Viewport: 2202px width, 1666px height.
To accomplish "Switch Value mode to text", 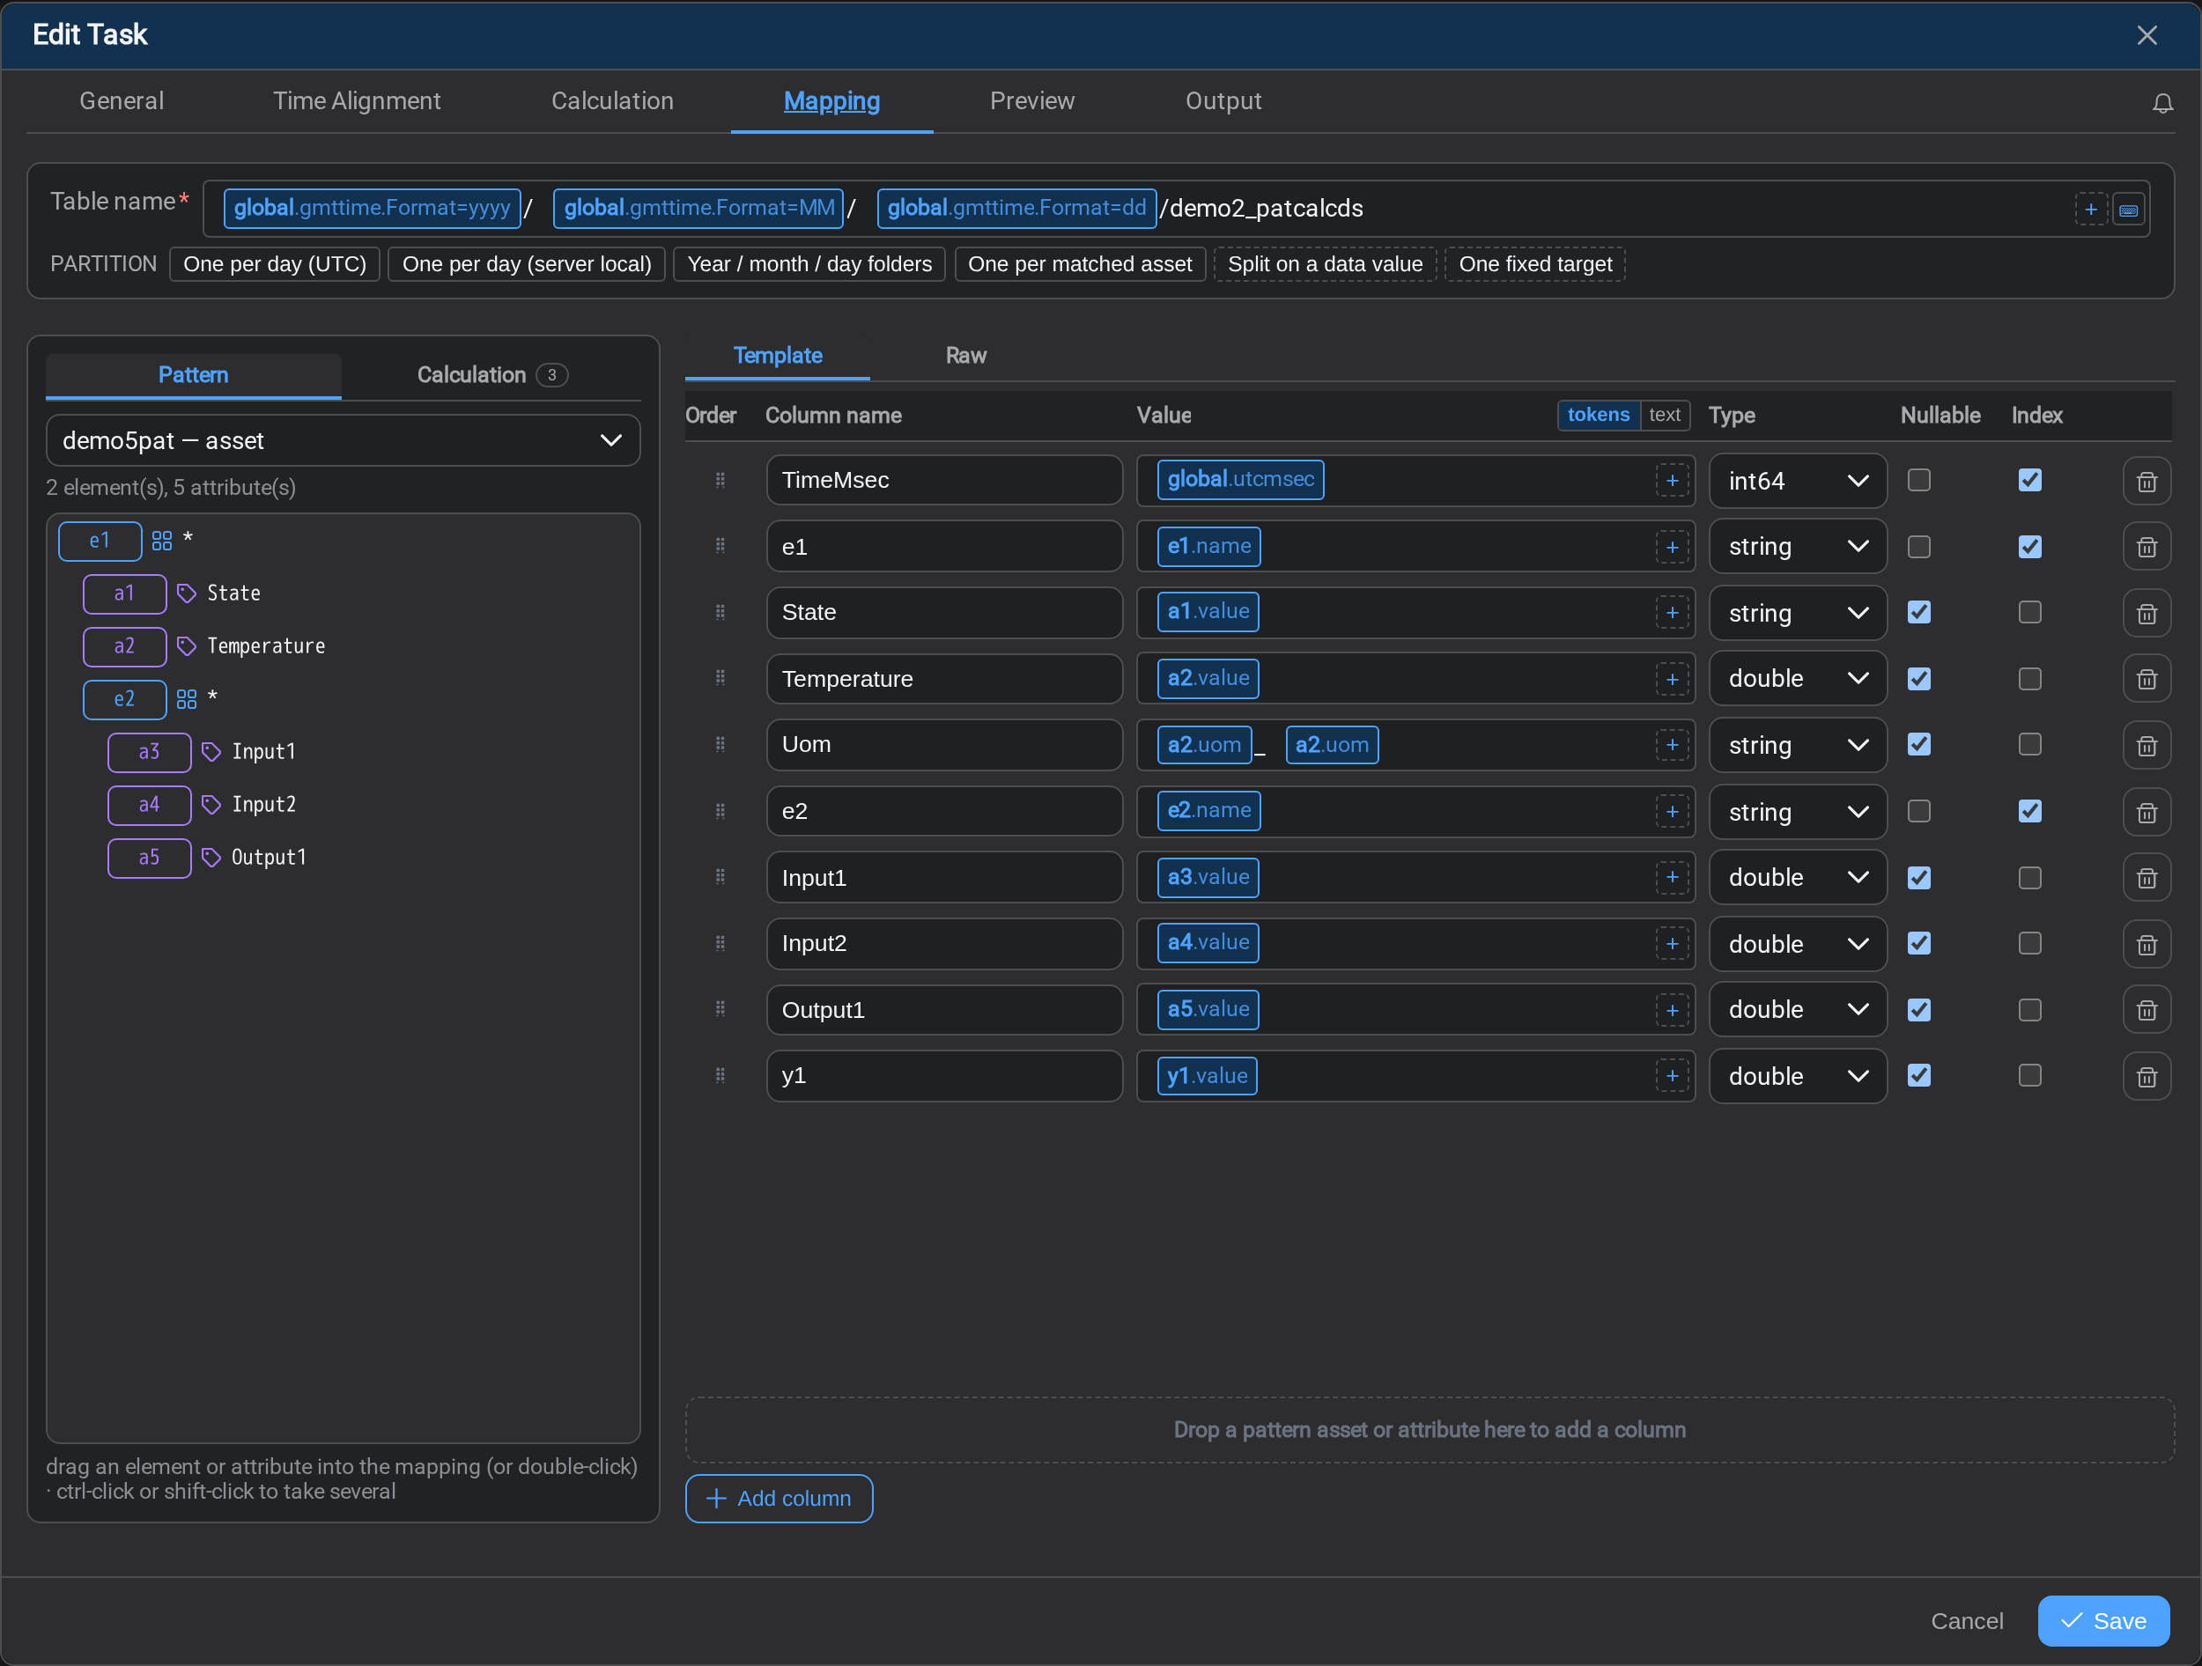I will (1665, 416).
